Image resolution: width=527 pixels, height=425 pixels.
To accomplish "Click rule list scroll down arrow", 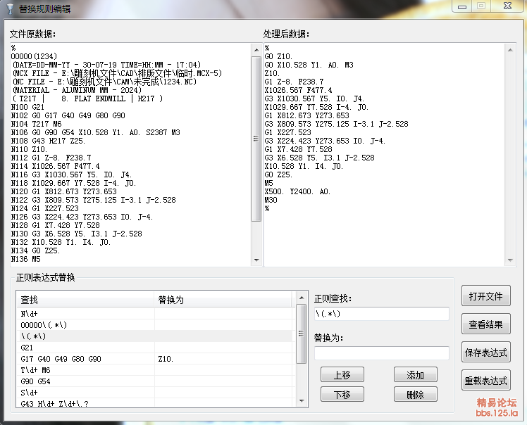I will coord(302,401).
